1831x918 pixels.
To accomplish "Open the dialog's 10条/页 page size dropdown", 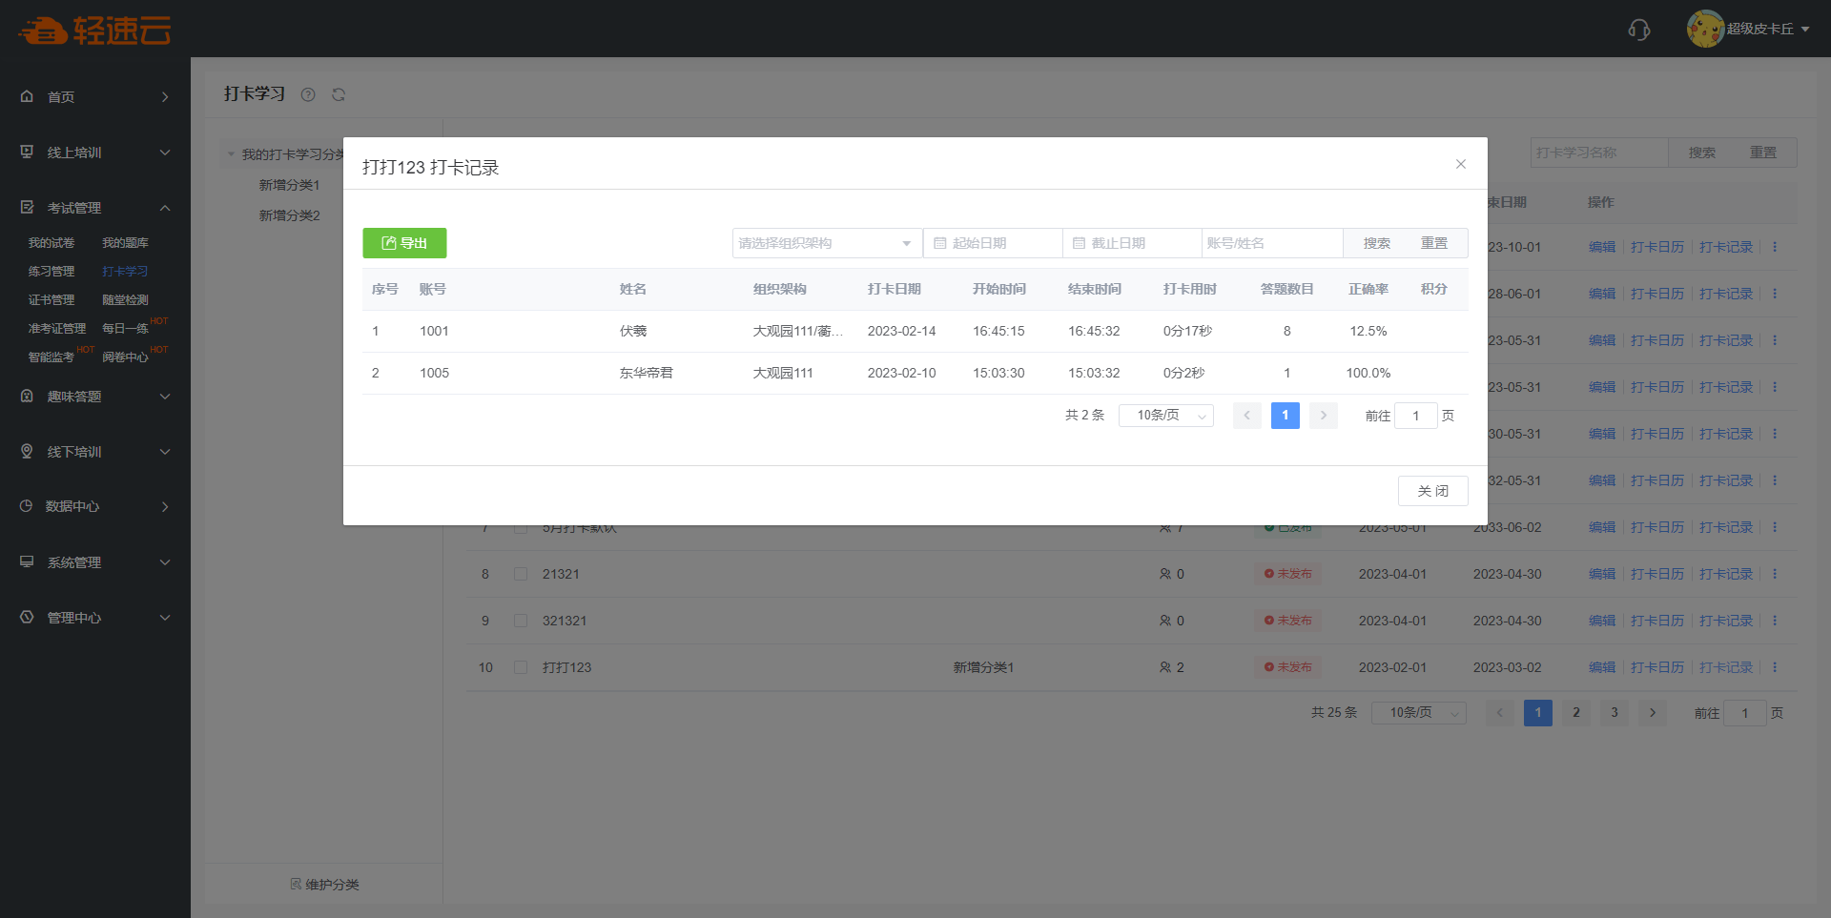I will [x=1165, y=416].
